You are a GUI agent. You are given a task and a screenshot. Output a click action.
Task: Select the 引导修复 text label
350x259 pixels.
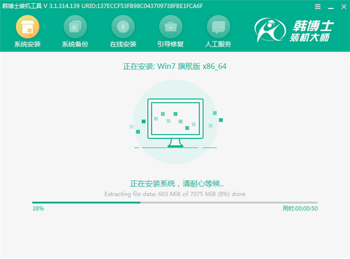[x=171, y=44]
